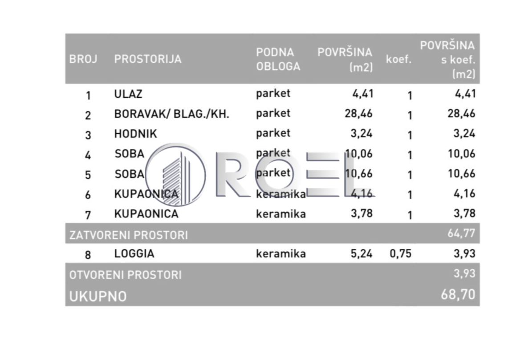This screenshot has height=349, width=521.
Task: Select the LOGGIA room name
Action: point(134,253)
